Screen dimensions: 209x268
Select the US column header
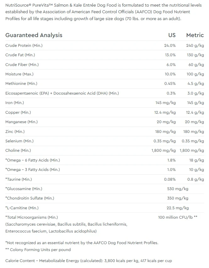coord(172,35)
